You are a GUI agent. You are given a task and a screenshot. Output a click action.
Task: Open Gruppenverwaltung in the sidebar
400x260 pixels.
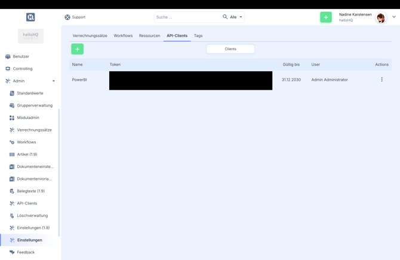[35, 106]
